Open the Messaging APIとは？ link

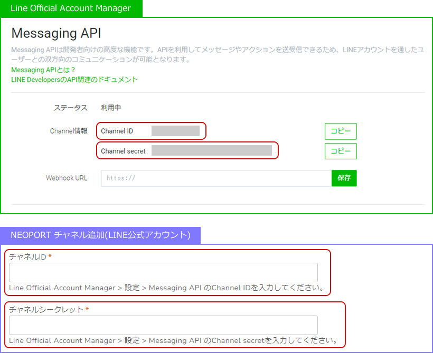pos(43,70)
